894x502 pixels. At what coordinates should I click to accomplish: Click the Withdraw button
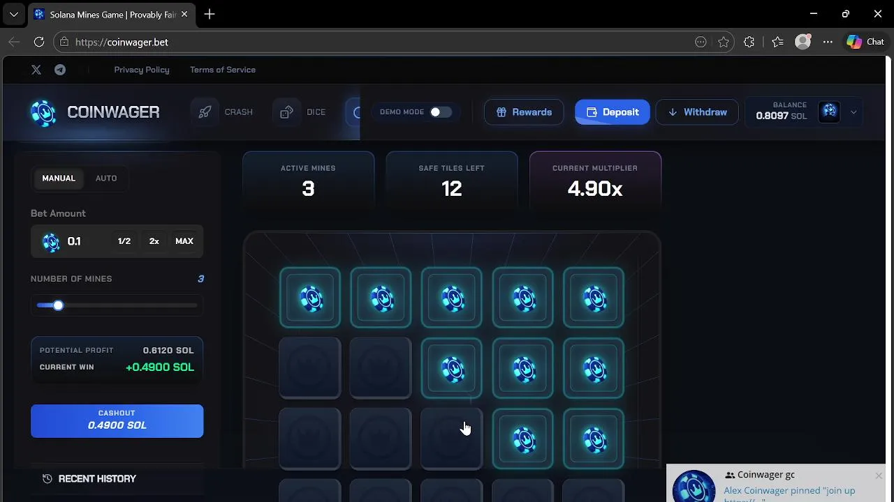point(697,112)
